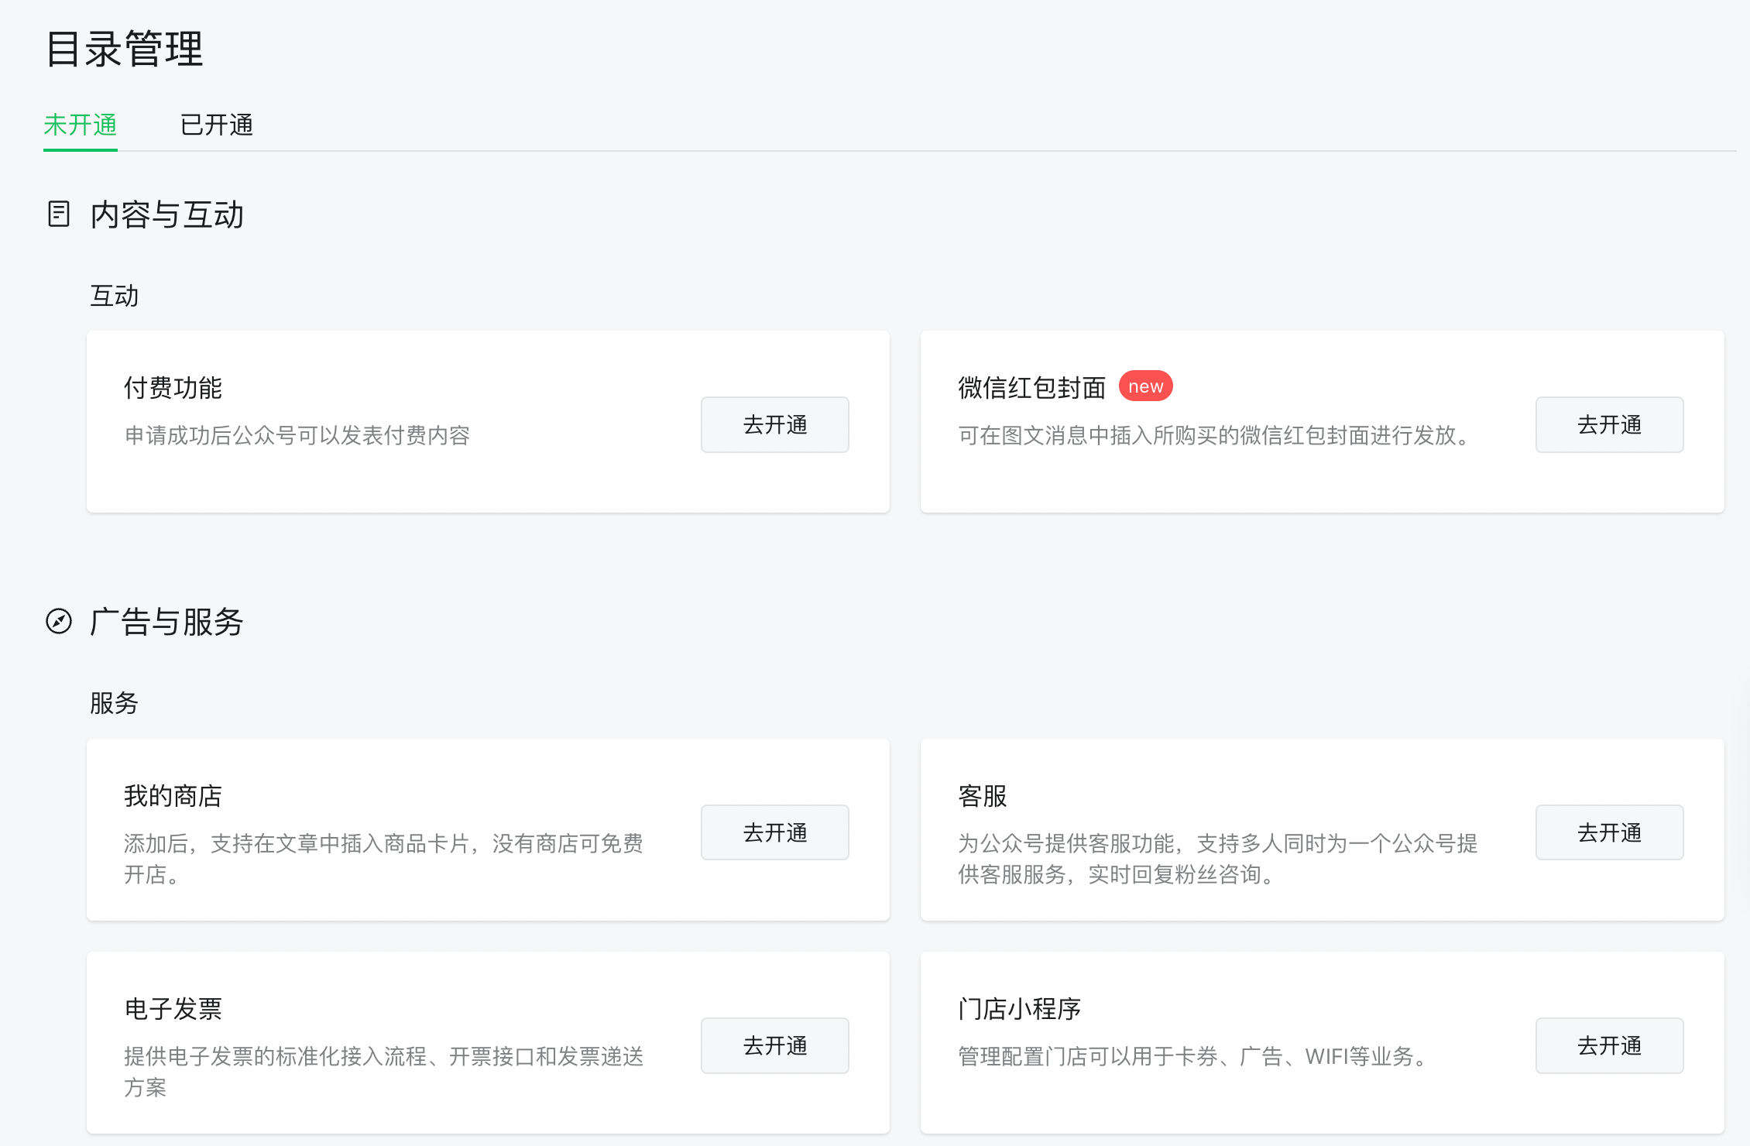This screenshot has width=1750, height=1146.
Task: Click the 目录管理 page title
Action: click(x=125, y=49)
